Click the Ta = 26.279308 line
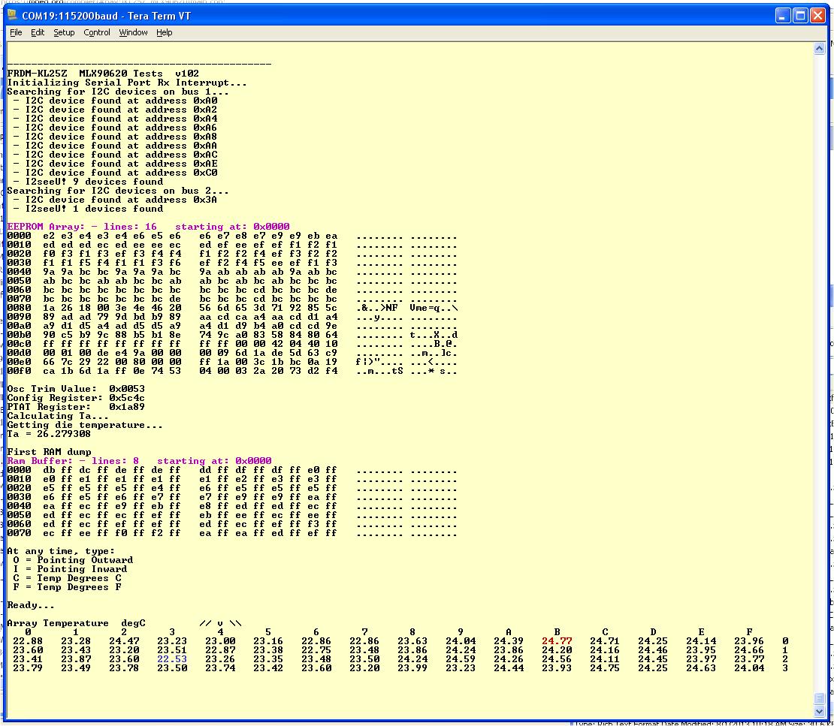Viewport: 834px width, 726px height. (x=49, y=434)
